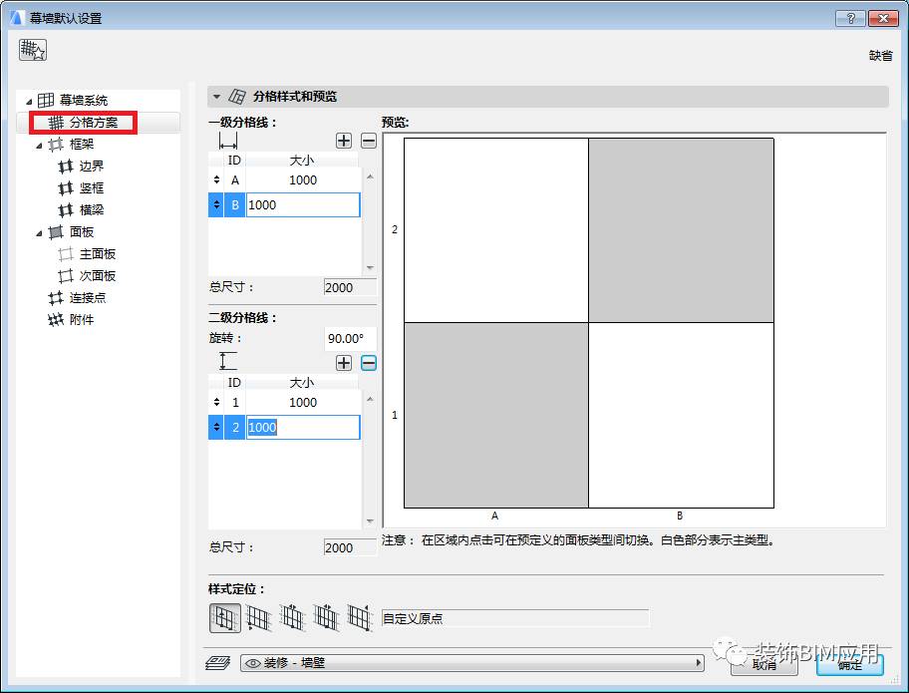Image resolution: width=909 pixels, height=693 pixels.
Task: Open the 装修 - 墙壁 layer dropdown arrow
Action: pos(698,661)
